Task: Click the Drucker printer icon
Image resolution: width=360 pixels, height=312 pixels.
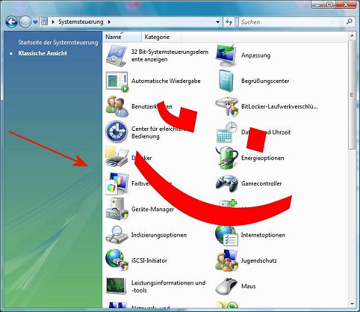Action: coord(117,156)
